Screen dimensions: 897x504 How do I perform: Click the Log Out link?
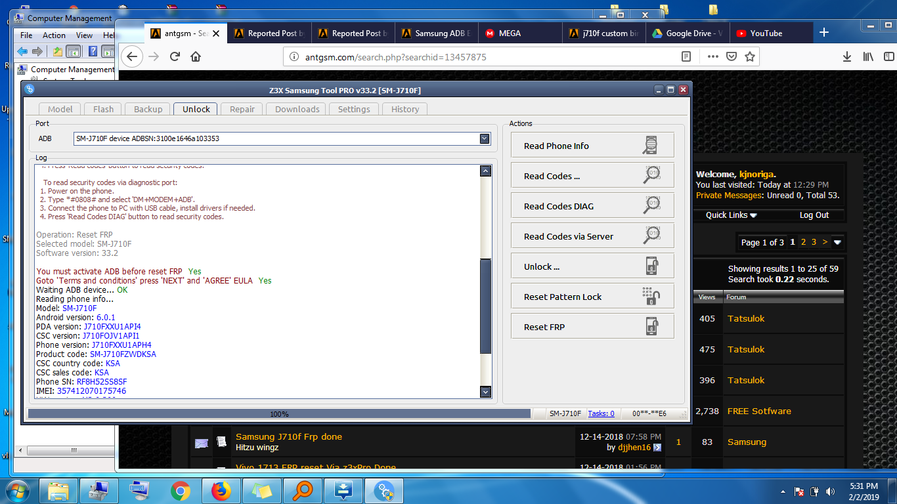(814, 215)
